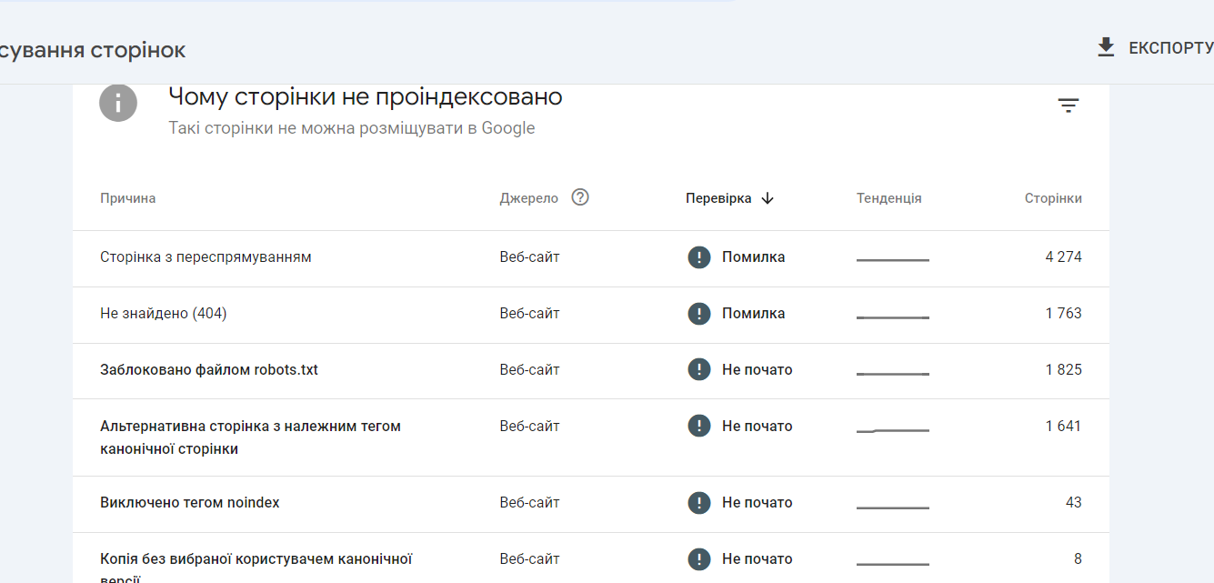Click the page count 43
The height and width of the screenshot is (583, 1214).
pyautogui.click(x=1073, y=503)
